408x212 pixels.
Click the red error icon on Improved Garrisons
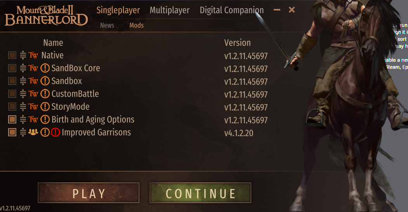pyautogui.click(x=56, y=132)
